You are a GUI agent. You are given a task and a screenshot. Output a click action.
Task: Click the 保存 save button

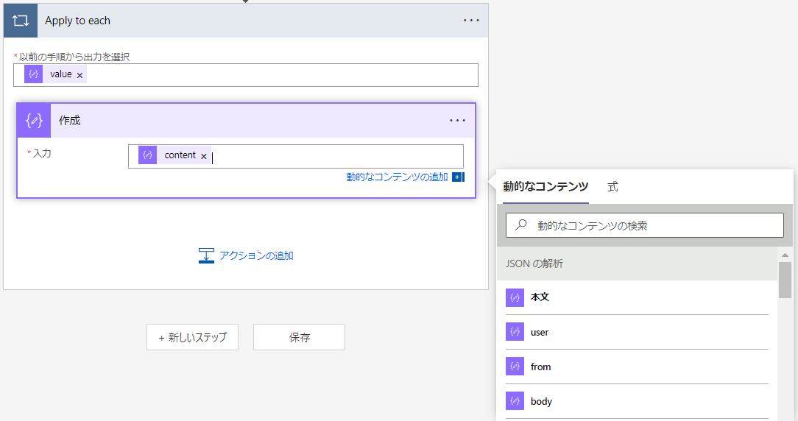[x=299, y=337]
